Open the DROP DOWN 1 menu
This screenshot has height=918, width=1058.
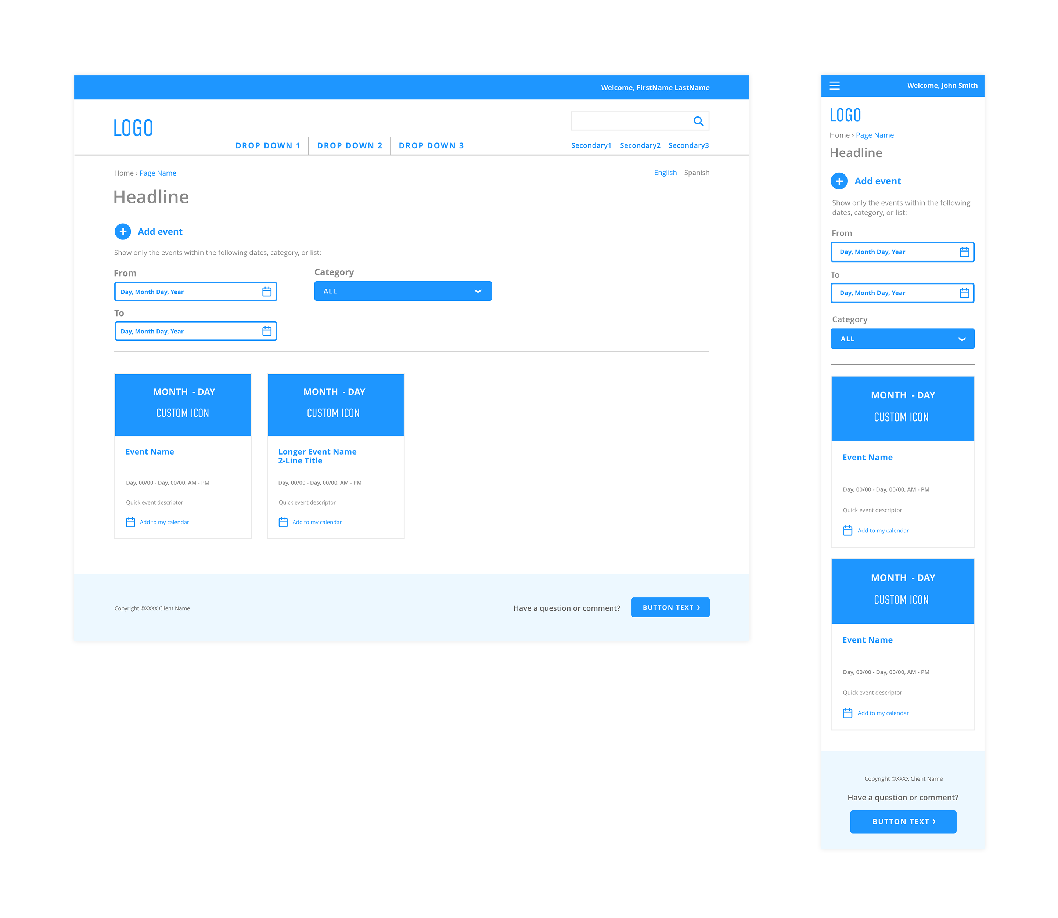click(268, 145)
